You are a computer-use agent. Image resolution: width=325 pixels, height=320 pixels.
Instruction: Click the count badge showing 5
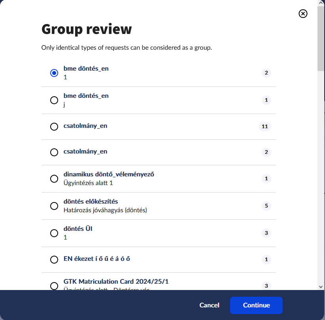[x=266, y=206]
